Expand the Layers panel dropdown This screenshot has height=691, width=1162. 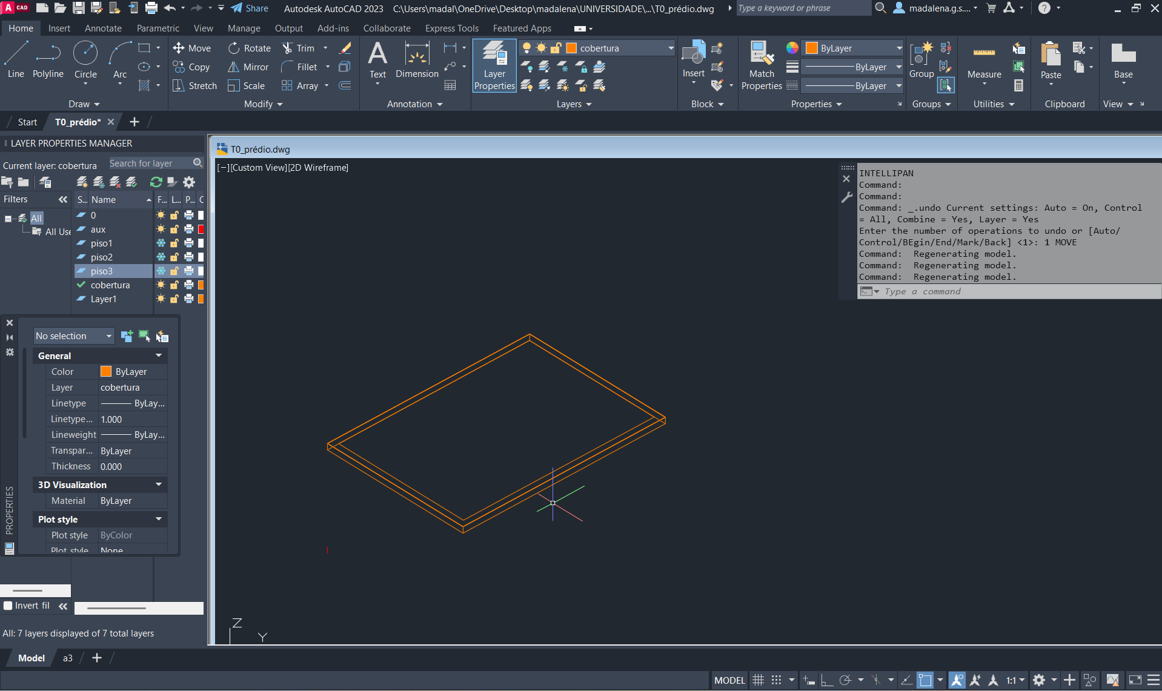coord(574,104)
